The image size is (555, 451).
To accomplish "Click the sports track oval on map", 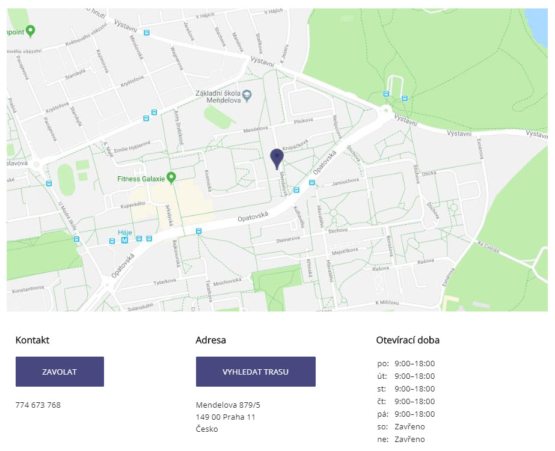I will coord(66,179).
